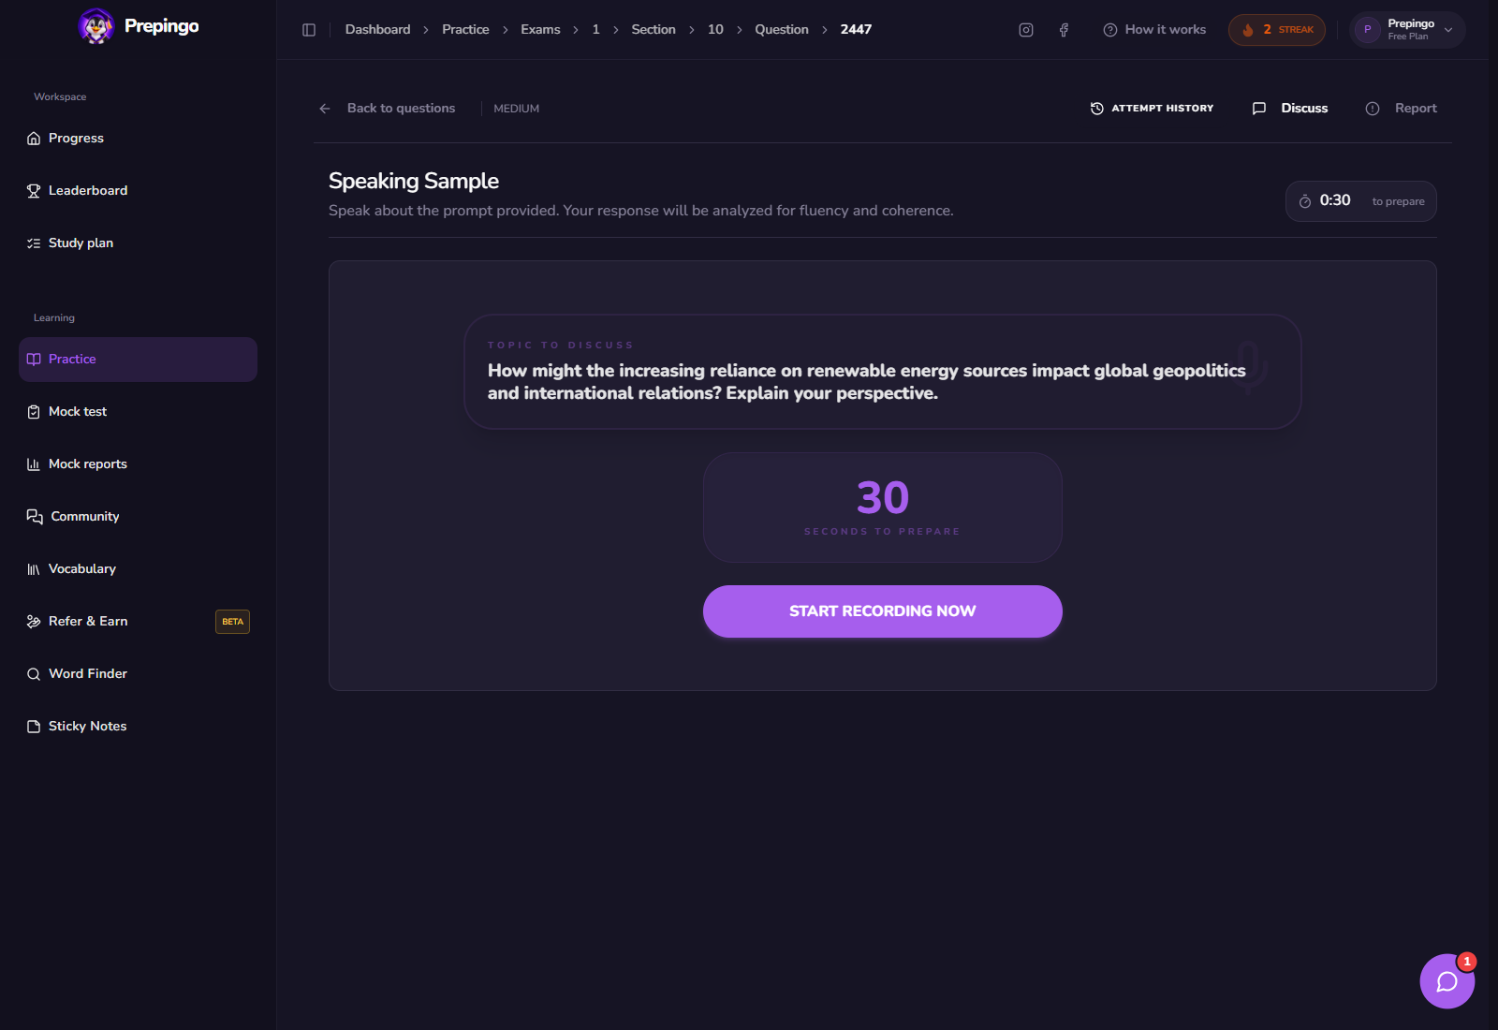Open Refer & Earn page
1498x1030 pixels.
coord(138,622)
